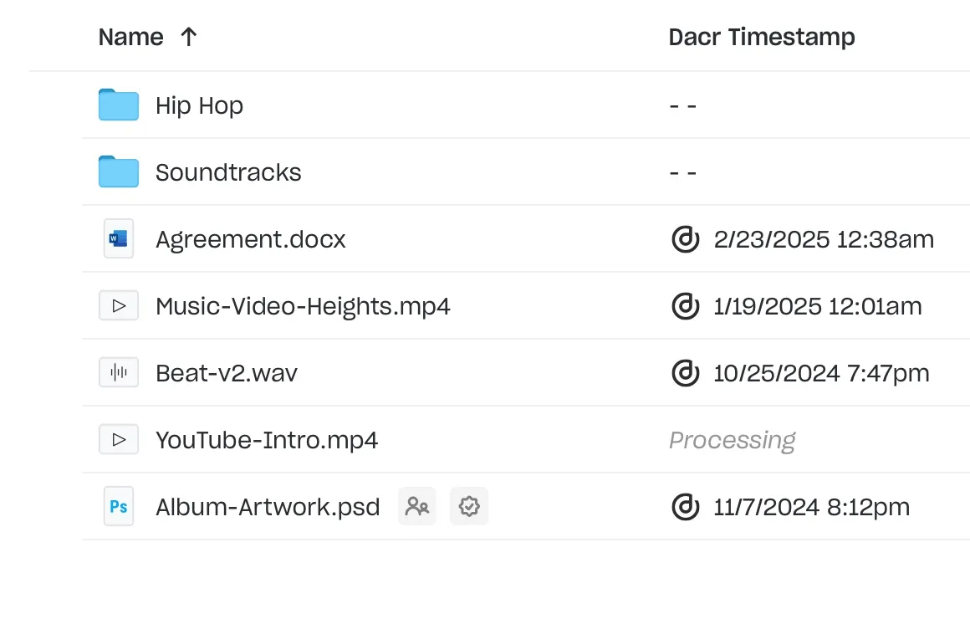Image resolution: width=970 pixels, height=619 pixels.
Task: Open the Soundtracks folder
Action: coord(228,172)
